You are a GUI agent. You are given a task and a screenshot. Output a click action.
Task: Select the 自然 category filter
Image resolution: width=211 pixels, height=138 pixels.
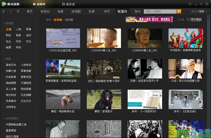[x=28, y=35]
